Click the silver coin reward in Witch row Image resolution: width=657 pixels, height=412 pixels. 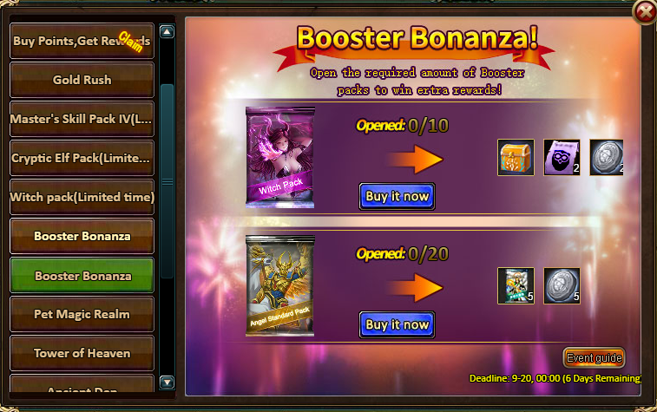coord(607,158)
